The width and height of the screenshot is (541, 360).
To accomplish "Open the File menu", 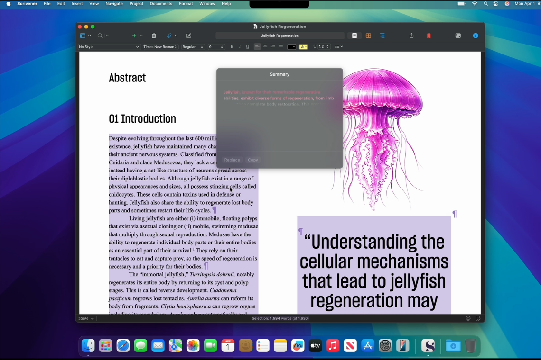I will (47, 3).
